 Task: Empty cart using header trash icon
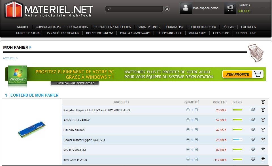click(263, 102)
